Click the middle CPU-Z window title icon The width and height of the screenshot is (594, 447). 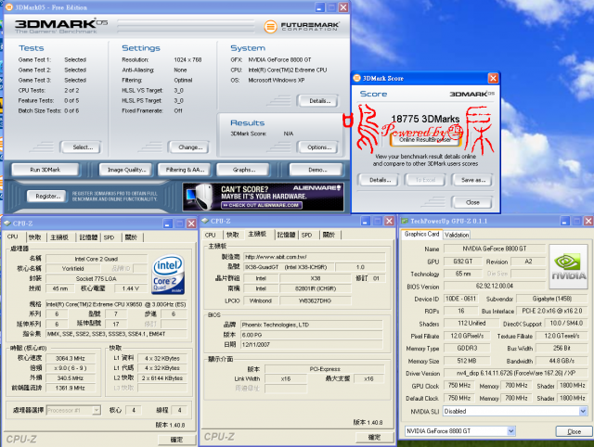[205, 221]
